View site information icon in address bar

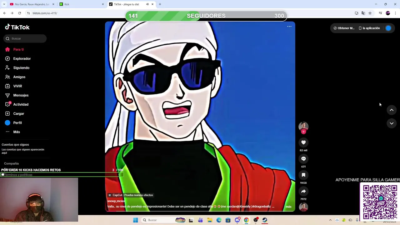[x=28, y=13]
